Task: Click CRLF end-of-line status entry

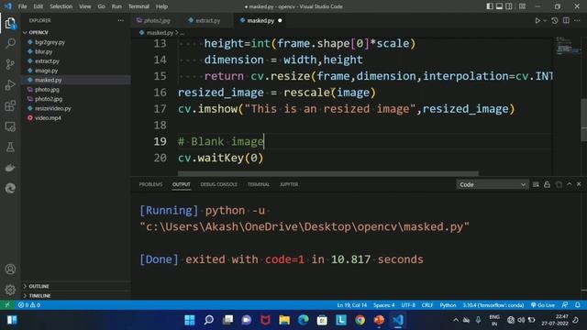Action: tap(427, 305)
